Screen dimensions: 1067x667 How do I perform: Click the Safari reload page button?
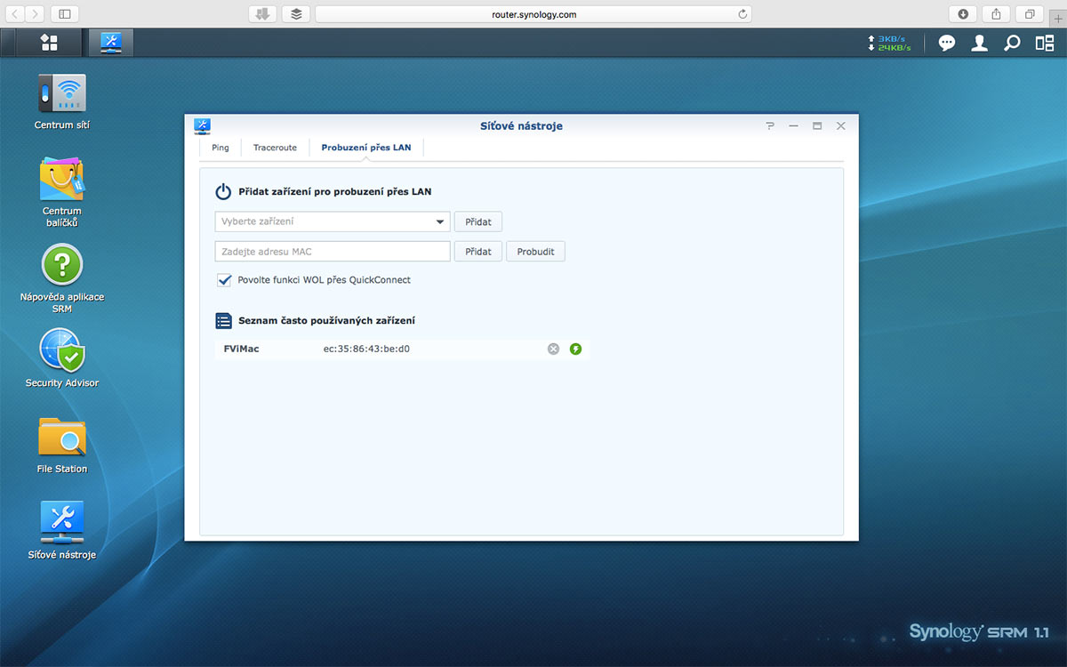tap(742, 14)
